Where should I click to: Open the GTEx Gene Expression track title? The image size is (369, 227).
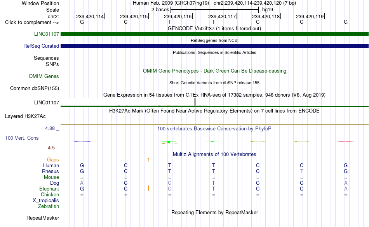pyautogui.click(x=214, y=95)
